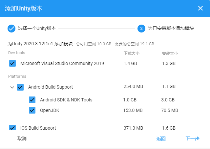Click the 安装大小 column header
This screenshot has height=149, width=210.
click(170, 53)
